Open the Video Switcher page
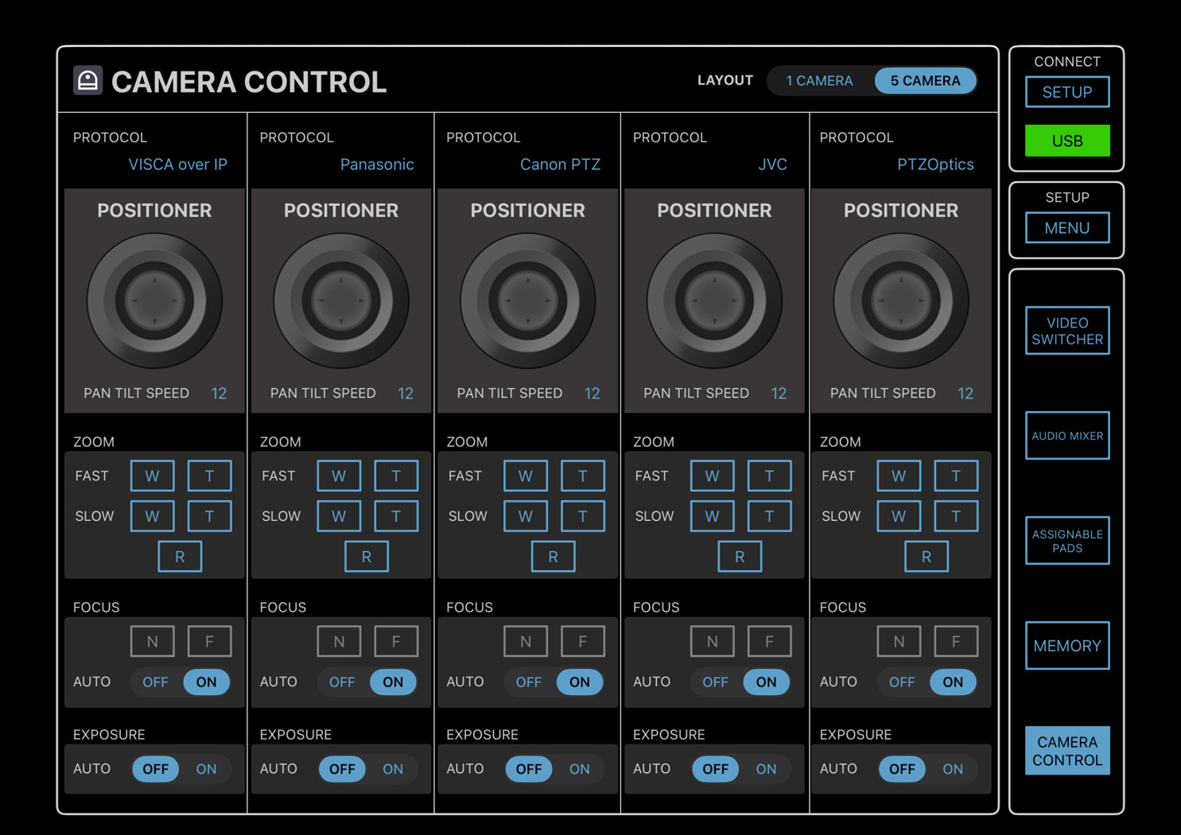This screenshot has height=835, width=1181. [x=1066, y=331]
